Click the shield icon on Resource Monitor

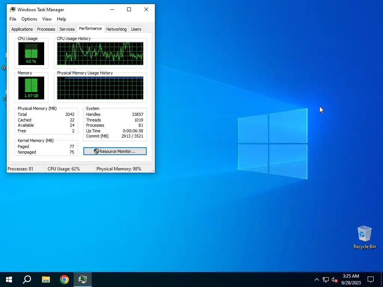pos(96,151)
